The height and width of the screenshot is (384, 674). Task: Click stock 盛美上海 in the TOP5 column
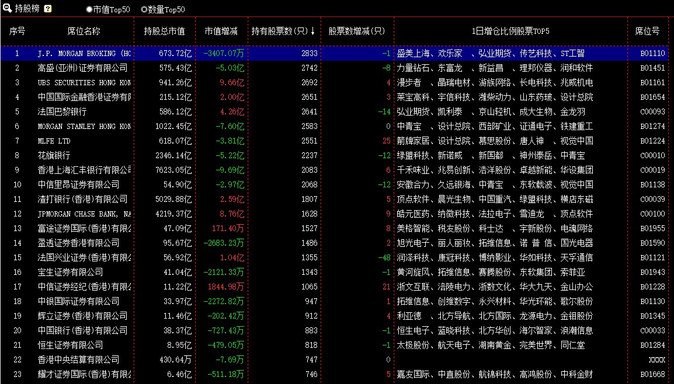click(x=413, y=53)
